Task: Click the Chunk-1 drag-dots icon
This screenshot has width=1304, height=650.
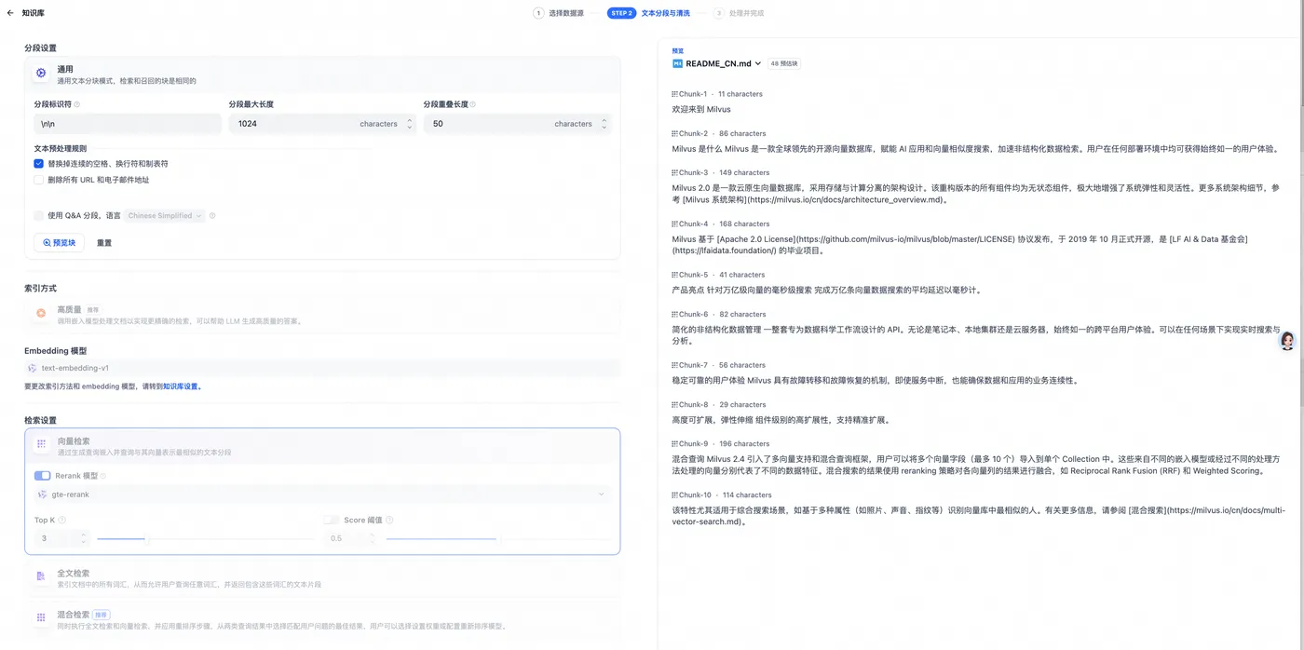Action: (x=674, y=94)
